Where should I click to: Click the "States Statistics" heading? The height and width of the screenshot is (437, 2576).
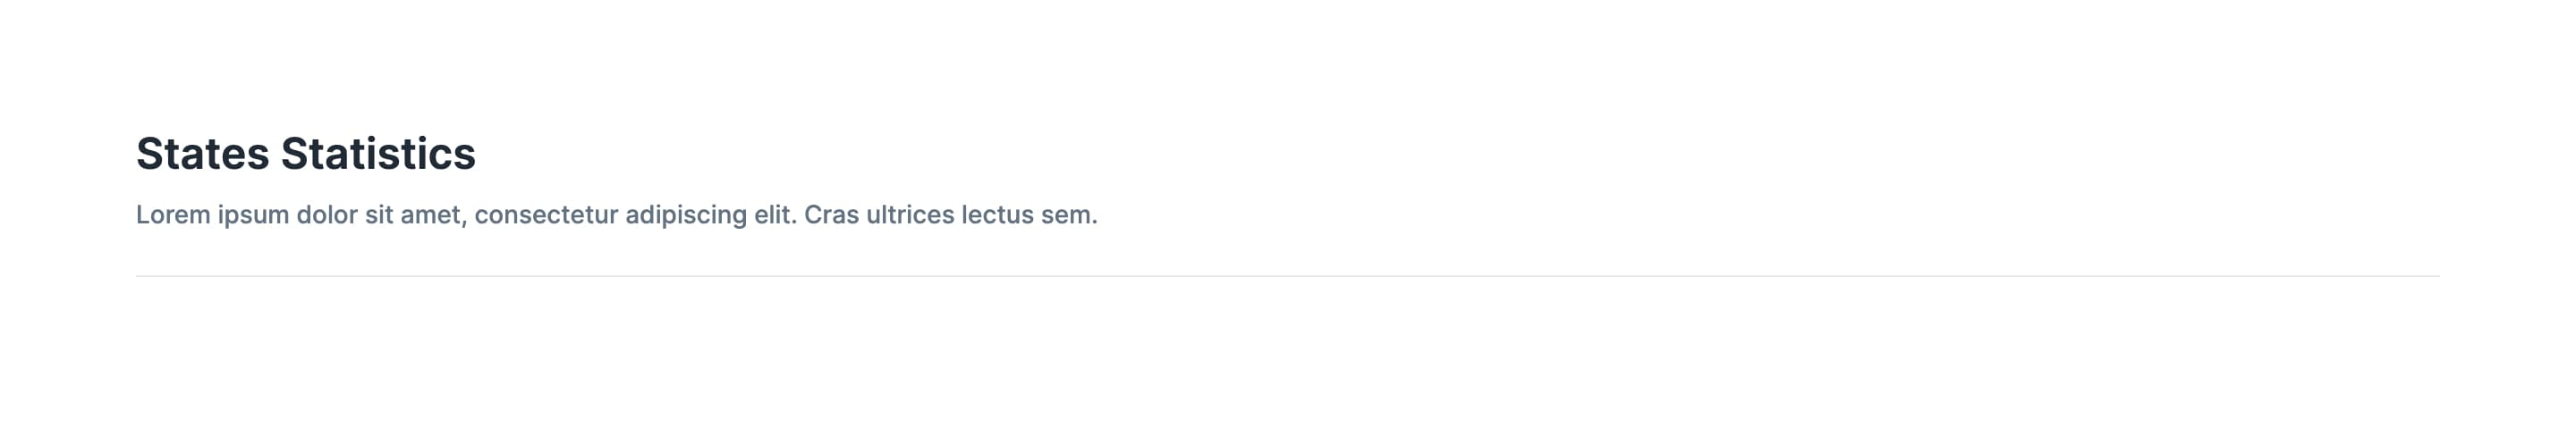click(x=305, y=154)
